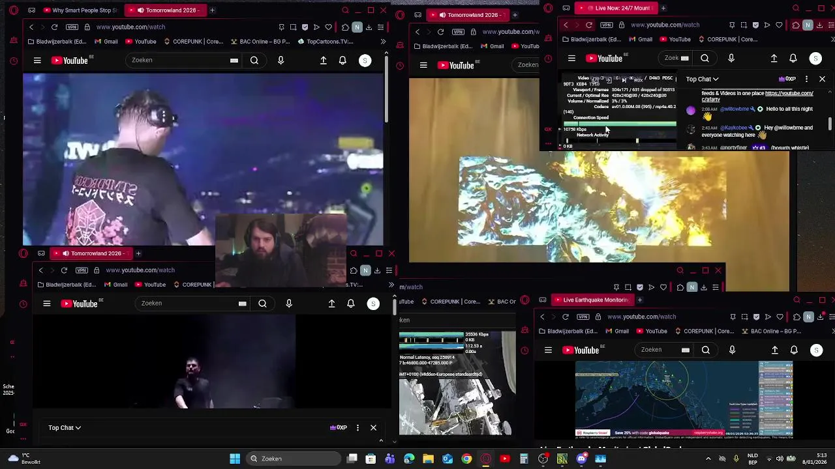The image size is (835, 469).
Task: Toggle ad blocker shield in Mount live window
Action: click(x=755, y=25)
